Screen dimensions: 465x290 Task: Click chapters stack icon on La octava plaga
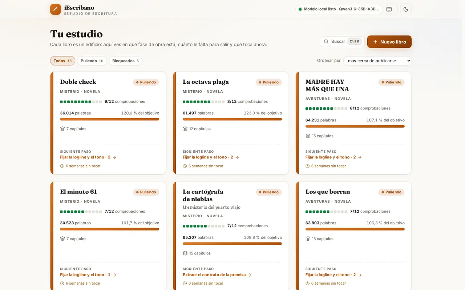[185, 129]
